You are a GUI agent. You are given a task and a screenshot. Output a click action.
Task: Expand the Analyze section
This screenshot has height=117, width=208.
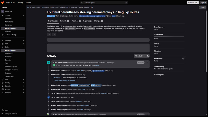13,92
